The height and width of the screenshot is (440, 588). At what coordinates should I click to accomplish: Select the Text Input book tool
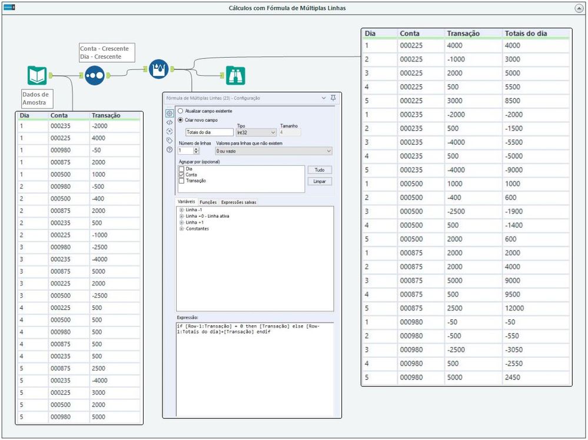[x=36, y=75]
